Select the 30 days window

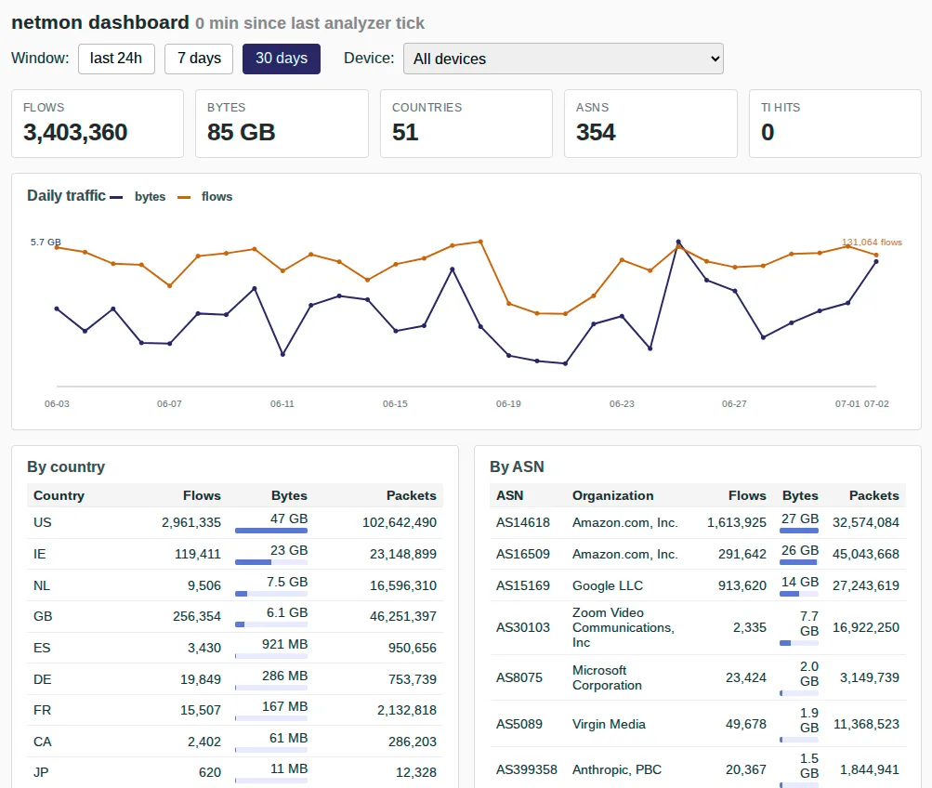(x=282, y=59)
